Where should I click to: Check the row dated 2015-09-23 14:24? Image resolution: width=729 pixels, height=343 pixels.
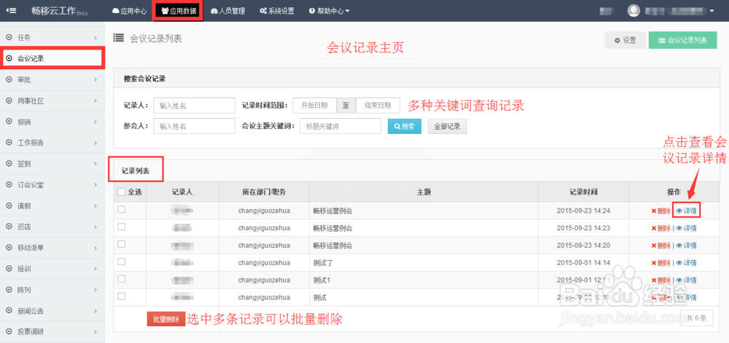(121, 210)
